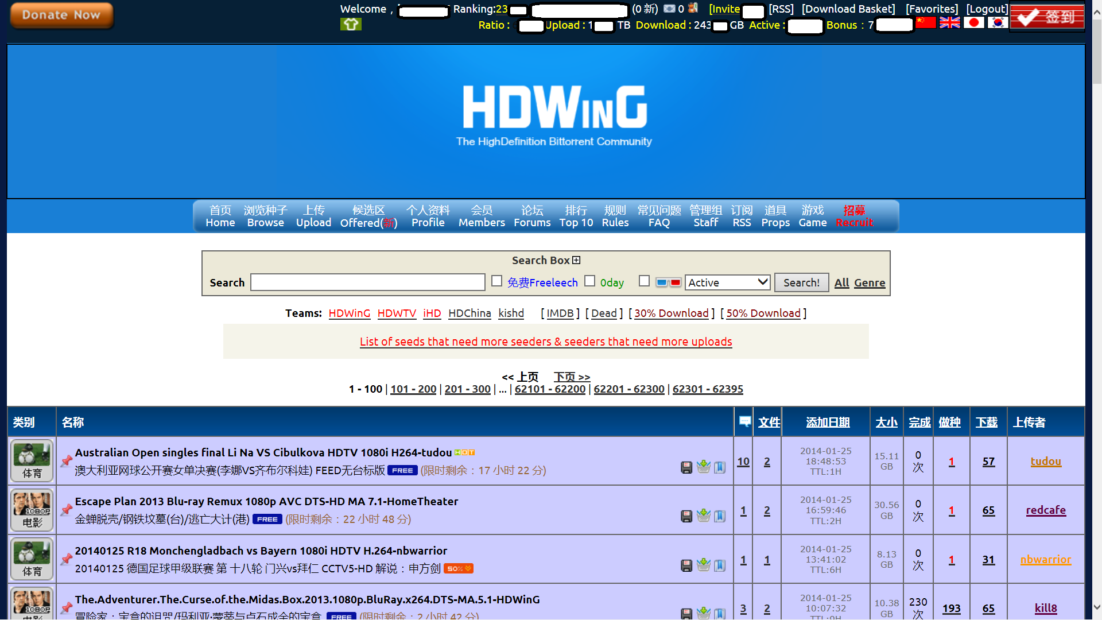
Task: Open Browse 浏览种子 in navigation bar
Action: click(x=266, y=216)
